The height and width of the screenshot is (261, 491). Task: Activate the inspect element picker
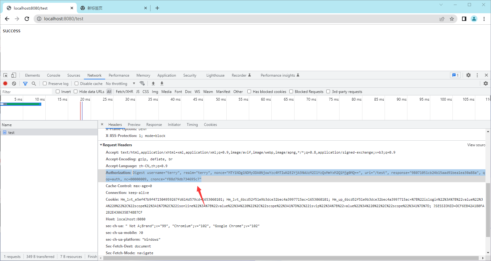click(5, 75)
